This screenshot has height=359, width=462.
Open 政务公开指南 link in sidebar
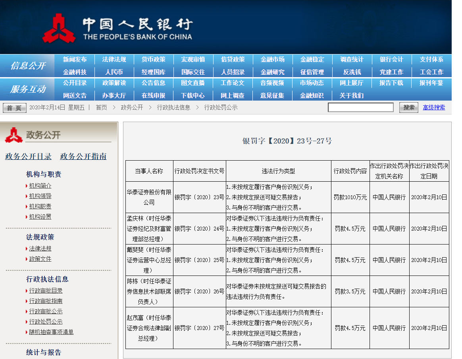(83, 156)
